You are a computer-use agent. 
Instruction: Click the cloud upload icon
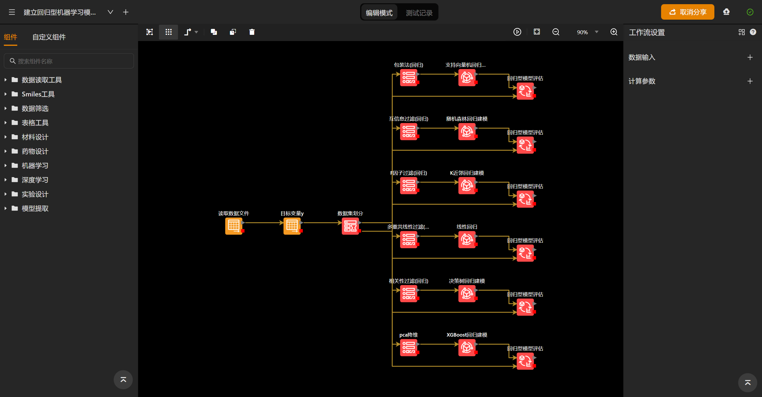(x=726, y=12)
